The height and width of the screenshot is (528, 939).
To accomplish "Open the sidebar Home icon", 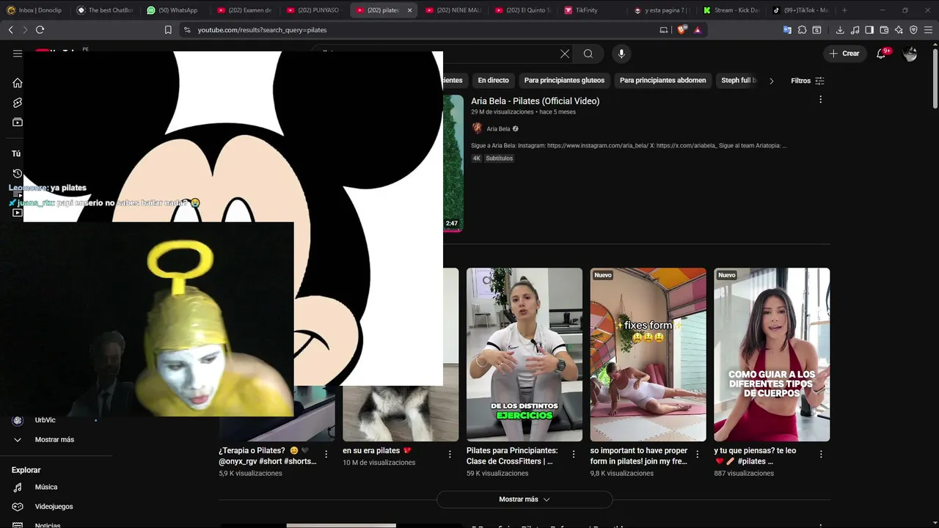I will point(18,83).
